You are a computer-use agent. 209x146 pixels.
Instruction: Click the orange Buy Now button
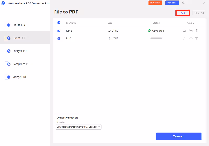[155, 3]
